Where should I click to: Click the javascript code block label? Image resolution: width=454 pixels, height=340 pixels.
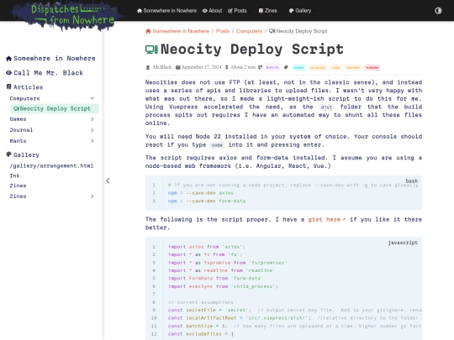point(403,243)
